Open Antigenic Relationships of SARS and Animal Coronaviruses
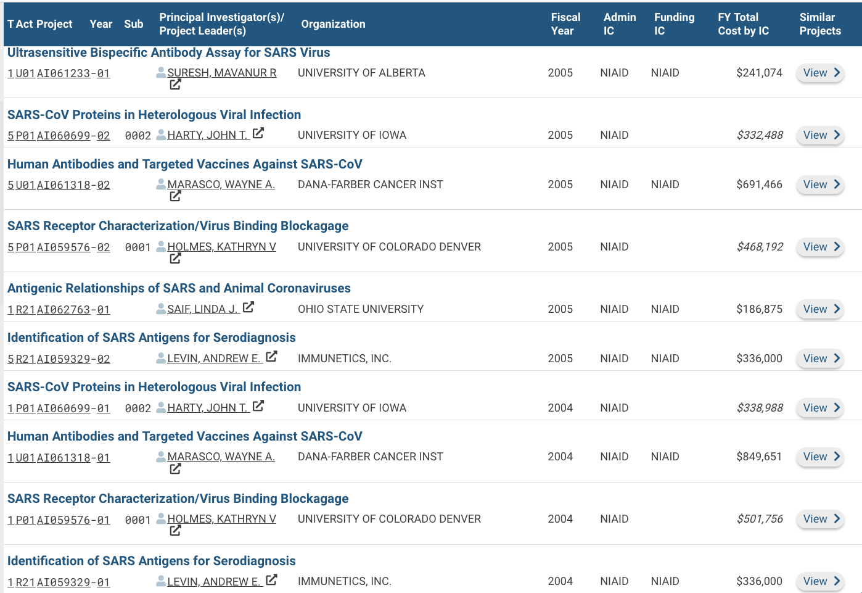Viewport: 862px width, 593px height. coord(179,288)
